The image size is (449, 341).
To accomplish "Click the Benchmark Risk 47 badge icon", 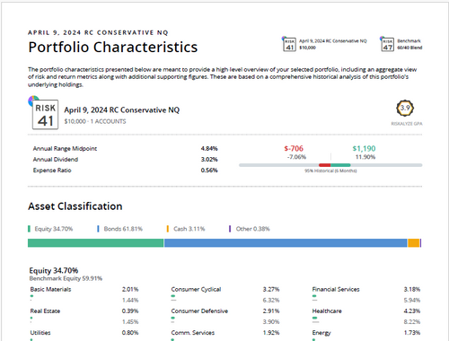I will 387,45.
